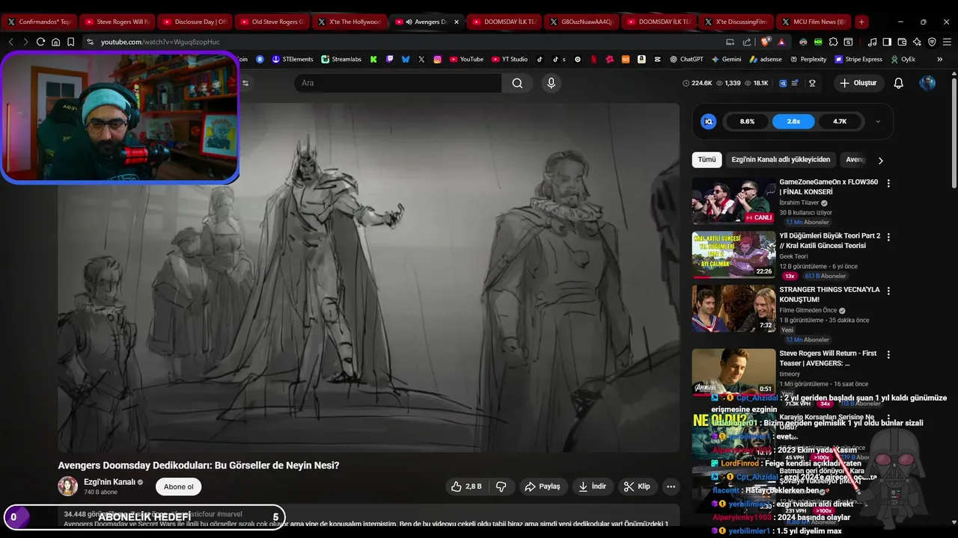Bookmark this page icon in toolbar

[x=70, y=42]
